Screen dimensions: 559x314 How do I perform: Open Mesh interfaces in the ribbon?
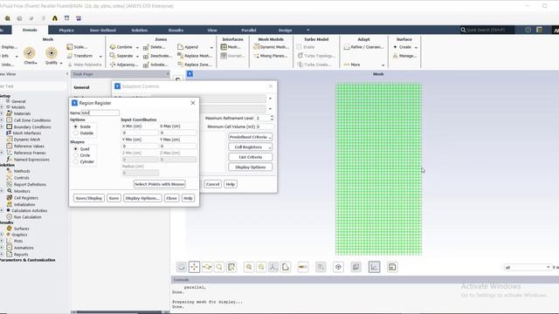click(231, 47)
